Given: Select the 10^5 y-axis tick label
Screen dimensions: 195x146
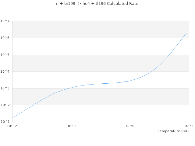Looking at the screenshot, I should point(5,55).
